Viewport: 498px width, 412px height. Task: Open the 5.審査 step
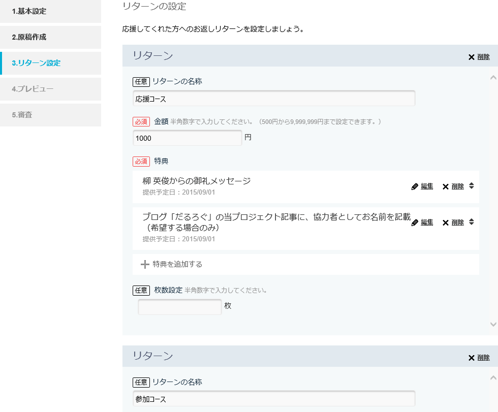[x=50, y=115]
